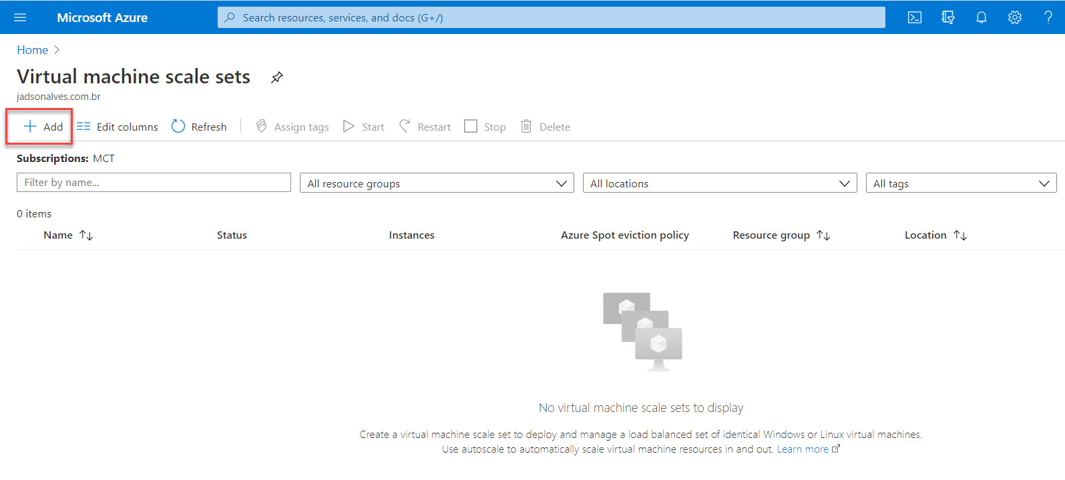Open Edit columns
This screenshot has height=480, width=1065.
[x=118, y=127]
